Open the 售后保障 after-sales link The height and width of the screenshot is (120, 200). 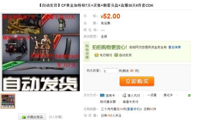point(175,47)
